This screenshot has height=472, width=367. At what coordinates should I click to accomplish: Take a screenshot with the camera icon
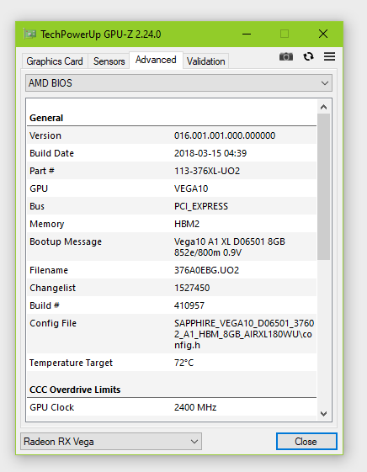click(285, 56)
